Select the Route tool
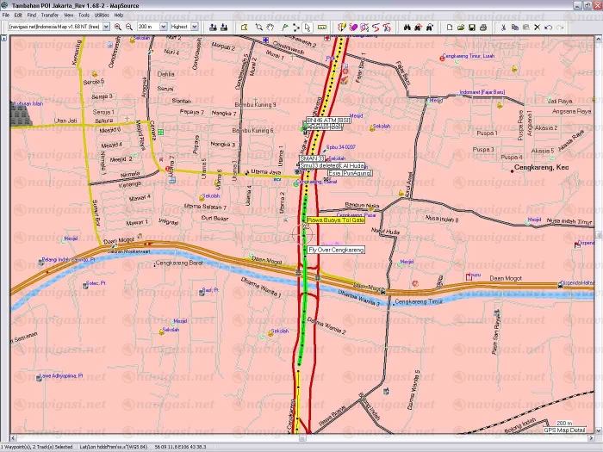The image size is (603, 452). click(x=295, y=27)
